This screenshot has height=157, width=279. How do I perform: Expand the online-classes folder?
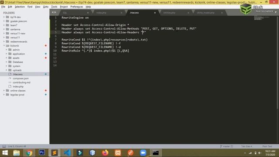(x=4, y=91)
